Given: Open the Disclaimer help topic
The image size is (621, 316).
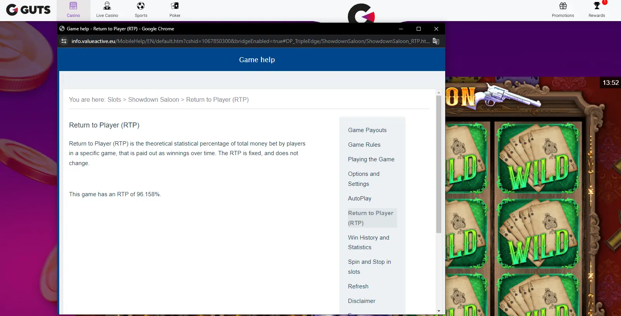Looking at the screenshot, I should click(362, 301).
